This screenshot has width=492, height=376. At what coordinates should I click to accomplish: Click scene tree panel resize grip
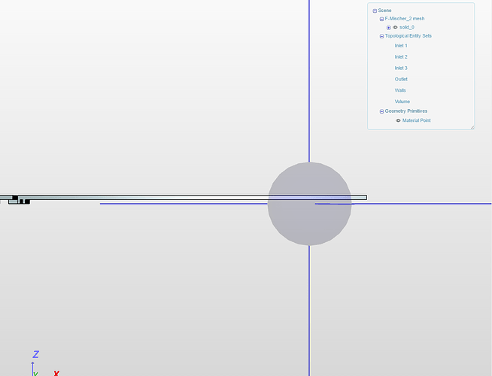[x=472, y=127]
